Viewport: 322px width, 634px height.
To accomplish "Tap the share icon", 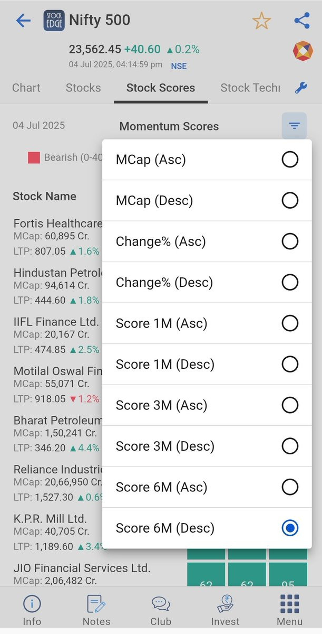I will point(301,21).
